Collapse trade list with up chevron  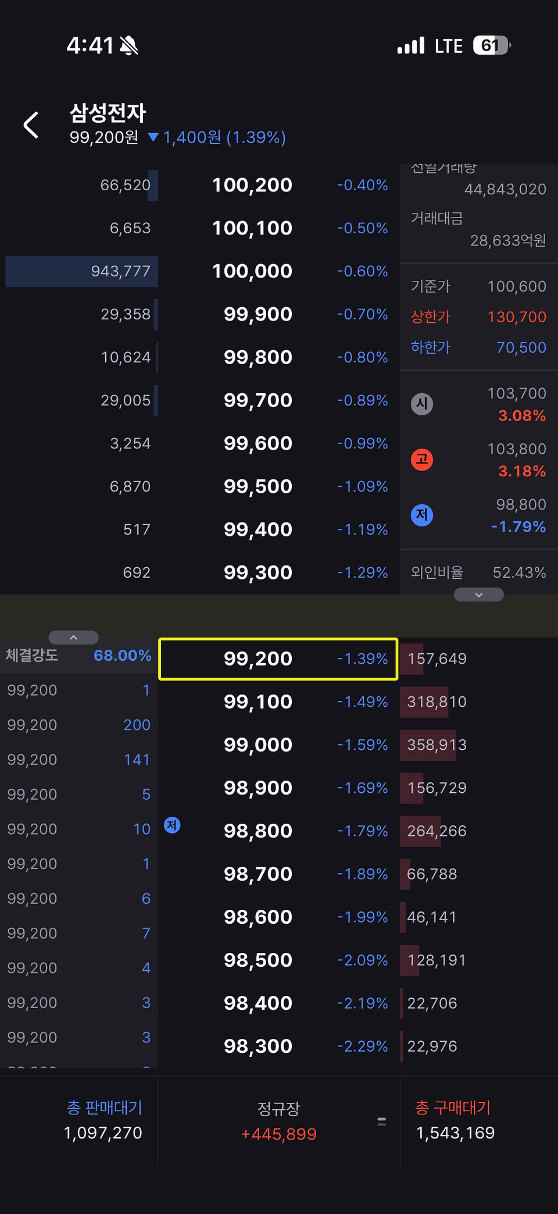74,638
